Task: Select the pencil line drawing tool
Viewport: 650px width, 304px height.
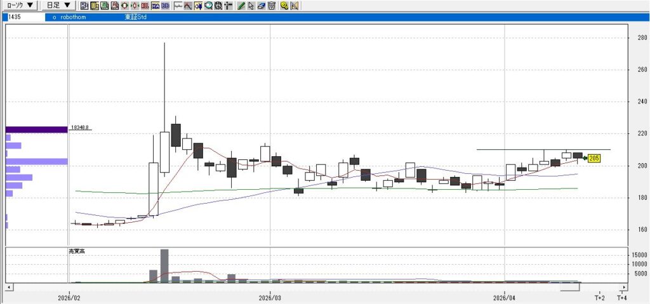Action: [x=241, y=6]
